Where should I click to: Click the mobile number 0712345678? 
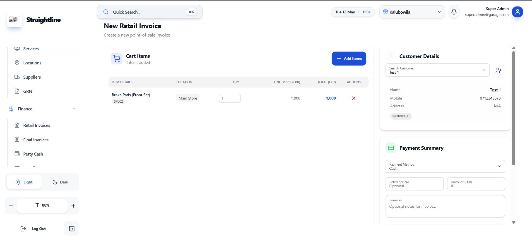click(x=490, y=98)
